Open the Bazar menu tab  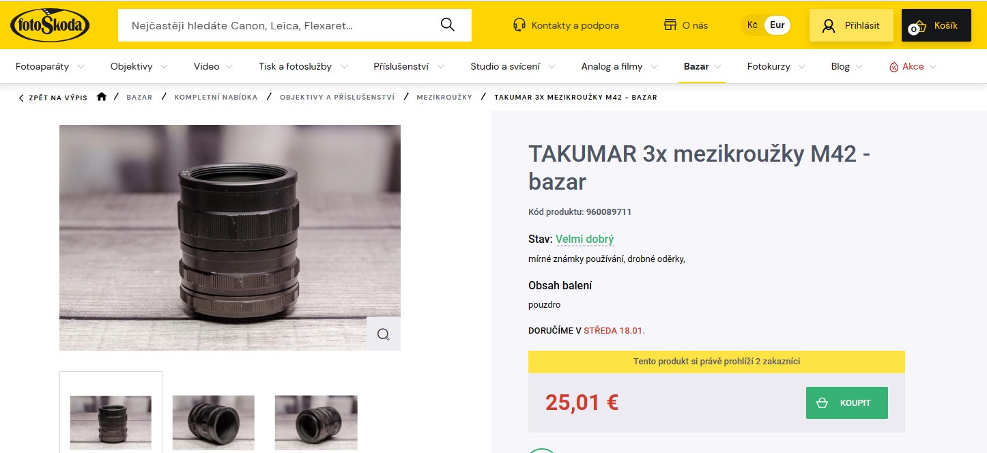[x=702, y=66]
